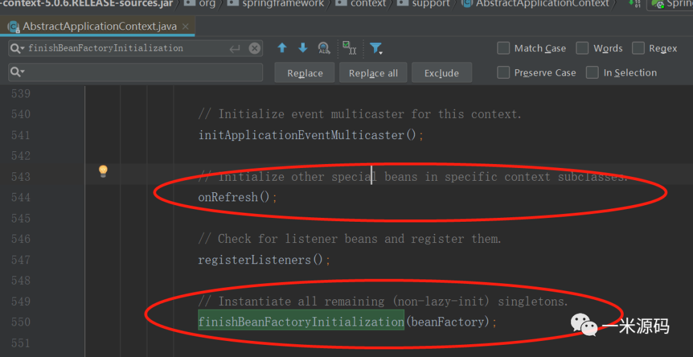Click the beanFactory argument
The height and width of the screenshot is (357, 693).
point(448,322)
